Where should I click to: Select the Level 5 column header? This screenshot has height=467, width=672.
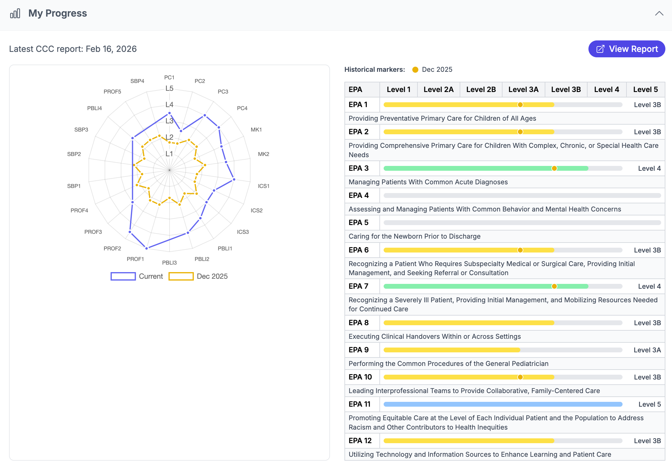tap(645, 89)
